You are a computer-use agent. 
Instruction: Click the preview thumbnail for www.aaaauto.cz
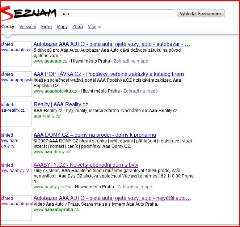coord(16,54)
